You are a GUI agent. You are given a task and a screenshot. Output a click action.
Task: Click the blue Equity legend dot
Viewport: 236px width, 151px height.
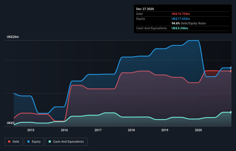(28, 142)
